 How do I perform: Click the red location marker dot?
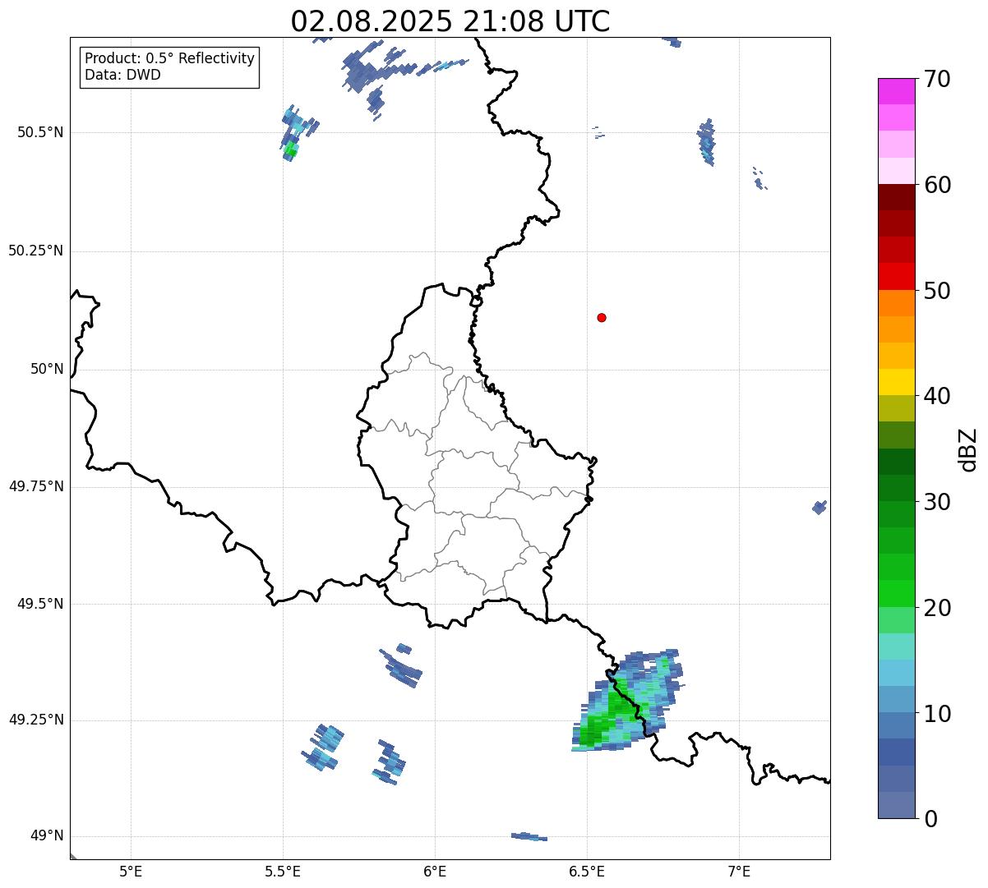point(602,317)
